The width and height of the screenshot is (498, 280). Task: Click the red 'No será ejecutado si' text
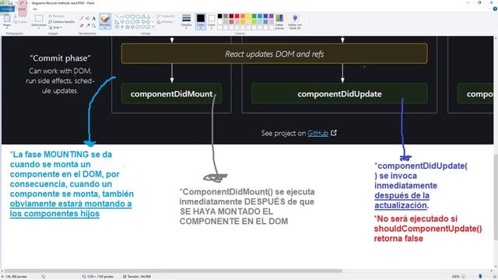click(416, 219)
